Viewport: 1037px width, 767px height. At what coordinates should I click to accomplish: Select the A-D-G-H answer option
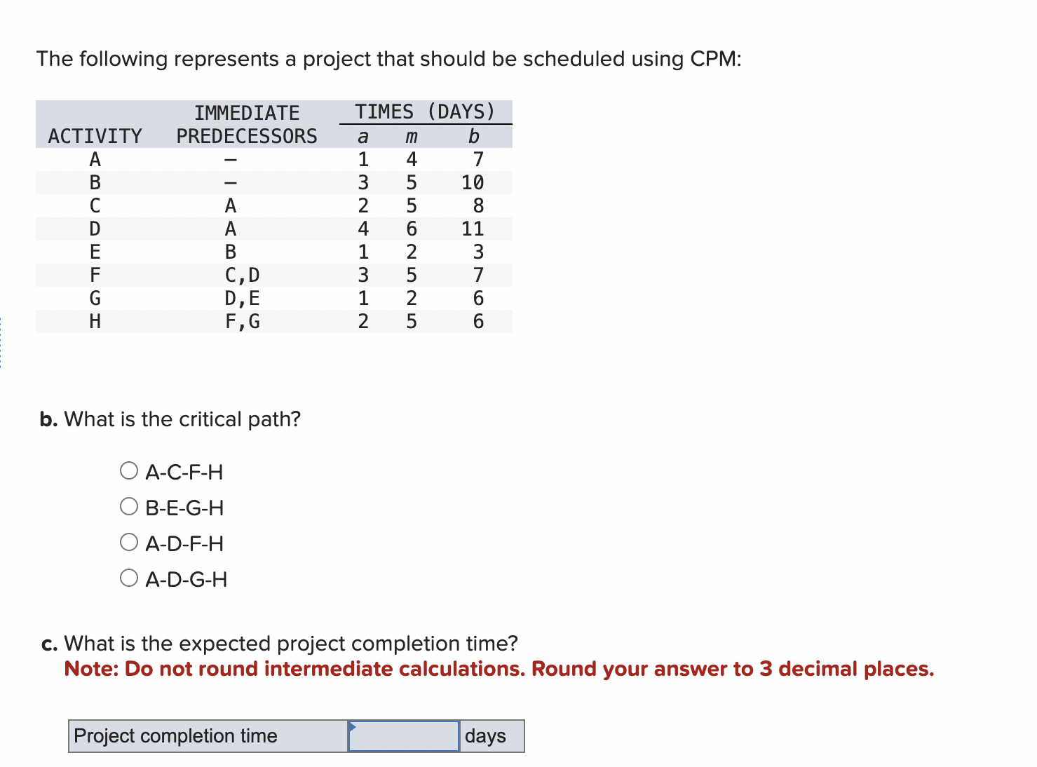[129, 578]
